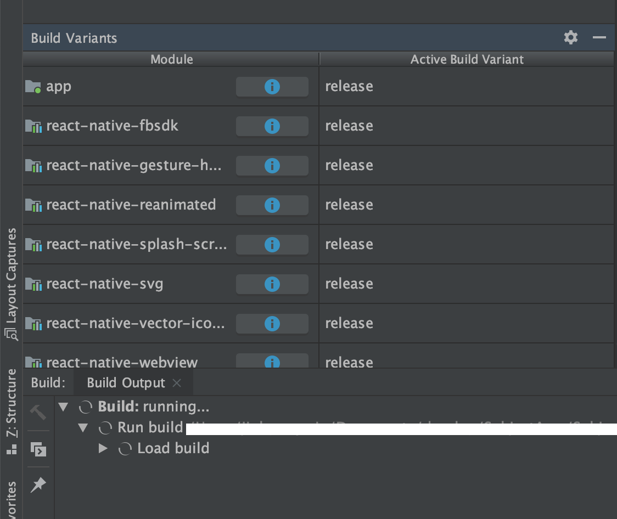617x519 pixels.
Task: Change react-native-reanimated's release build variant
Action: 466,205
